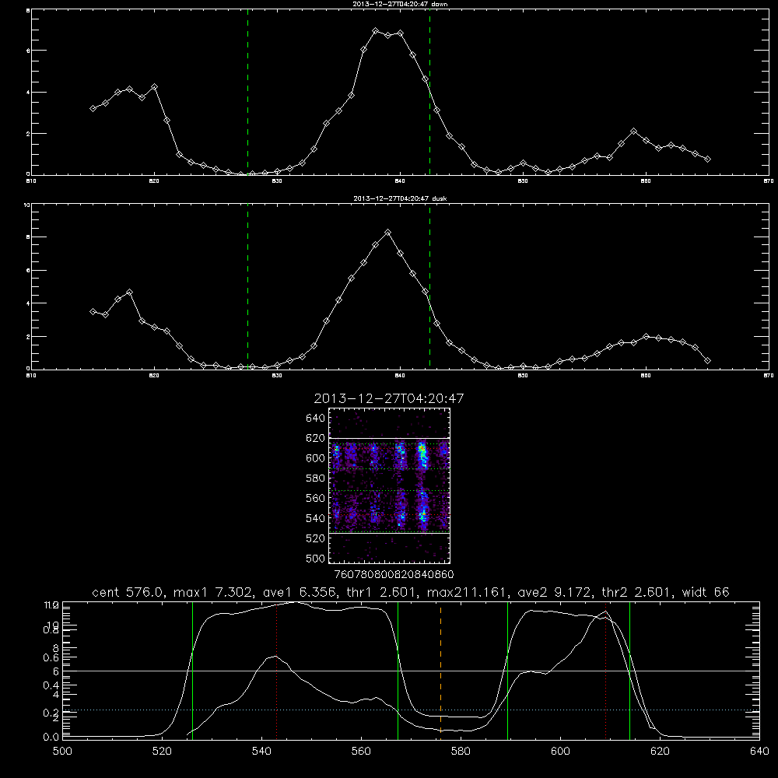Click spectrogram y-axis label '600'
Screen dimensions: 778x778
316,458
